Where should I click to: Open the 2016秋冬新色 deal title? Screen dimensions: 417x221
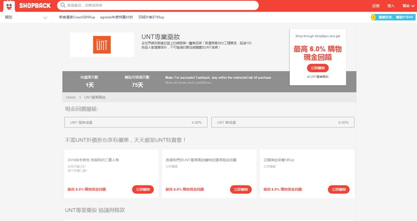tap(93, 160)
